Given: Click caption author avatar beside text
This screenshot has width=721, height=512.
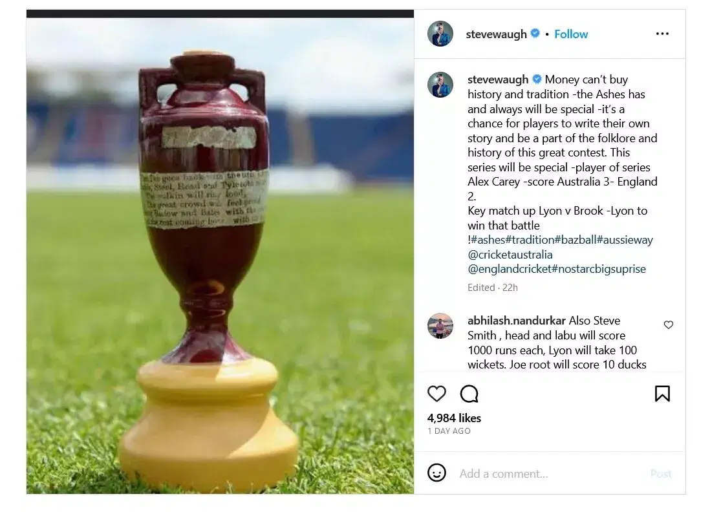Looking at the screenshot, I should point(440,85).
